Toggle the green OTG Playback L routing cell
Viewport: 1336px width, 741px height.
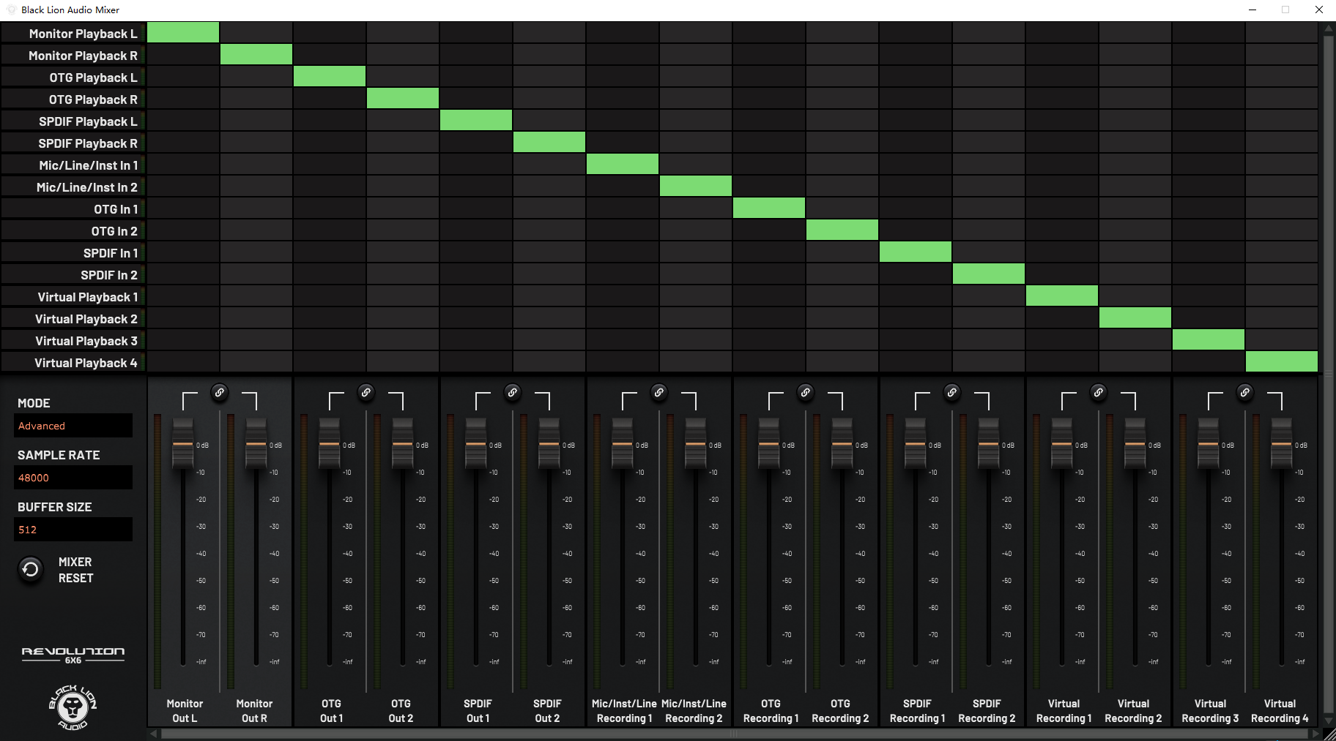[330, 77]
